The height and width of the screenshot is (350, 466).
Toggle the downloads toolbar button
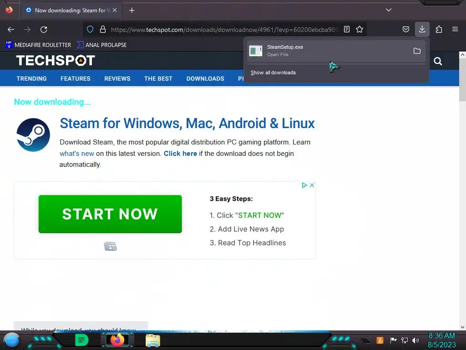point(422,30)
